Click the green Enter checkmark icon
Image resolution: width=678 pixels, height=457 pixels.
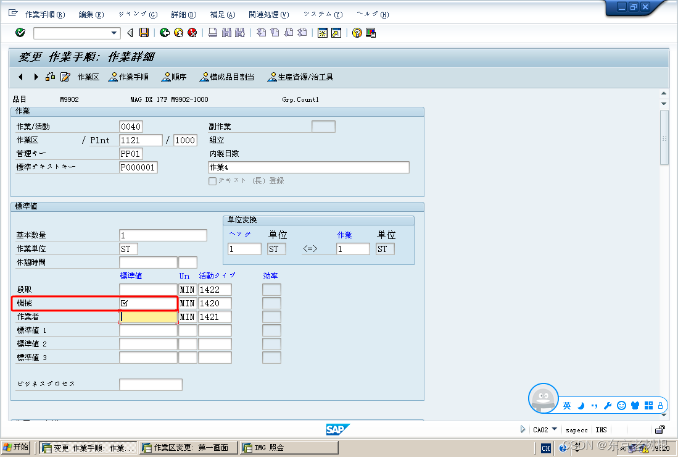20,33
